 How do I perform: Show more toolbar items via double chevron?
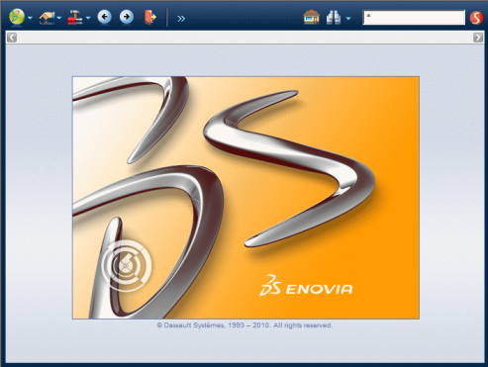181,19
